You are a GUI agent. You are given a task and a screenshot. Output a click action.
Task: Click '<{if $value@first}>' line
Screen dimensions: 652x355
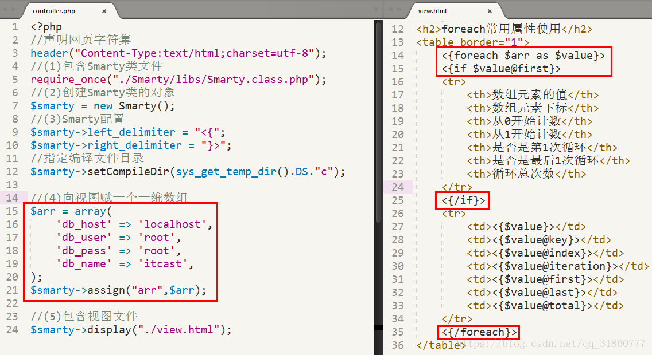502,69
